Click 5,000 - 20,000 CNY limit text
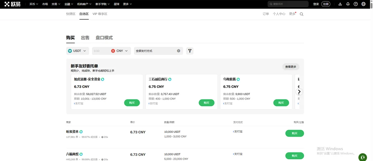 point(176,159)
